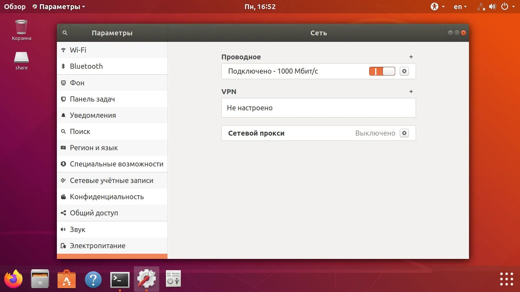Expand the Параметры app menu in top bar
520x292 pixels.
[x=58, y=6]
